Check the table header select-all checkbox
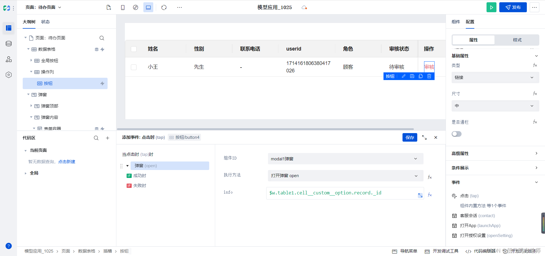This screenshot has width=545, height=256. [x=134, y=49]
